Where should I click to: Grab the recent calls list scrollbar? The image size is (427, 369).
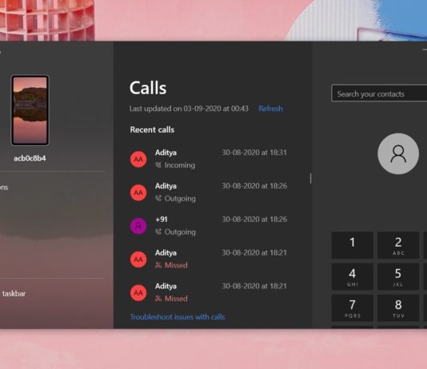[310, 179]
